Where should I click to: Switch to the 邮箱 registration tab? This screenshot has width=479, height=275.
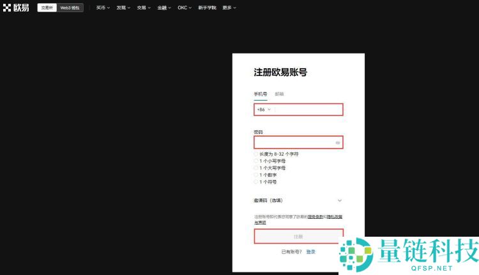(x=279, y=94)
